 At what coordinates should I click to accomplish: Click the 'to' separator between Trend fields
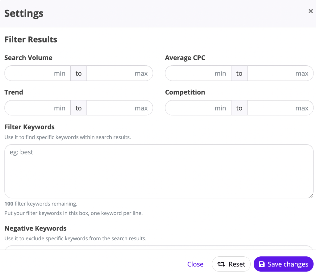click(78, 108)
